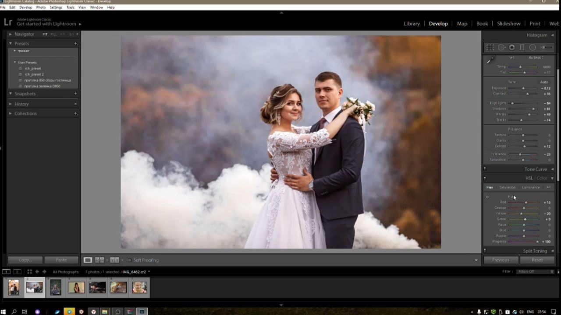
Task: Collapse the User Presets folder
Action: [x=15, y=63]
